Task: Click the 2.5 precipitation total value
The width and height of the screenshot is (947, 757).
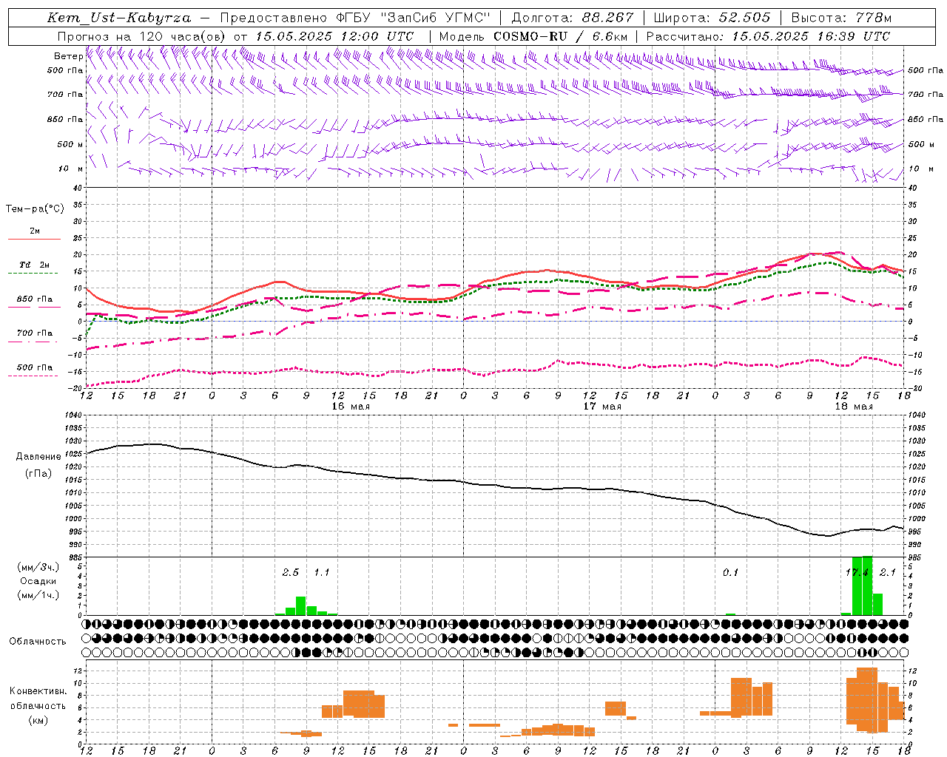Action: coord(291,572)
